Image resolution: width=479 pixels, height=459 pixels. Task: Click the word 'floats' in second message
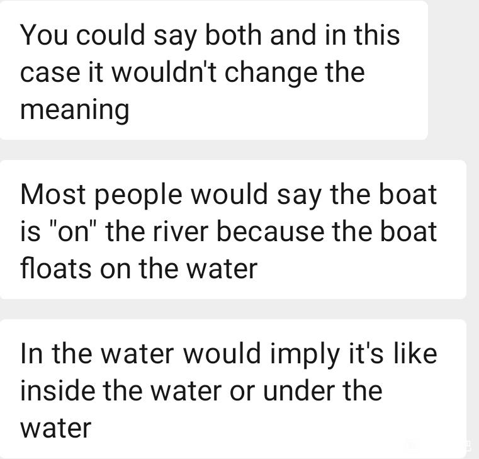click(56, 268)
